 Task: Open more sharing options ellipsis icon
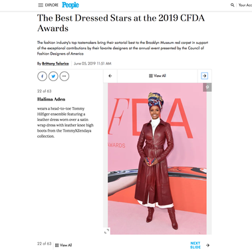coord(64,76)
